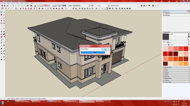The image size is (190, 106).
Task: Select the Tape Measure tool in left toolbar
Action: click(1, 40)
